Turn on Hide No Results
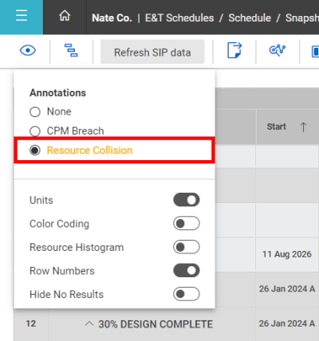 187,294
